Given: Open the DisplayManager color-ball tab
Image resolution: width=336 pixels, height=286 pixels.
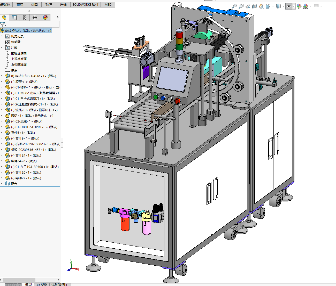Looking at the screenshot, I should (45, 18).
